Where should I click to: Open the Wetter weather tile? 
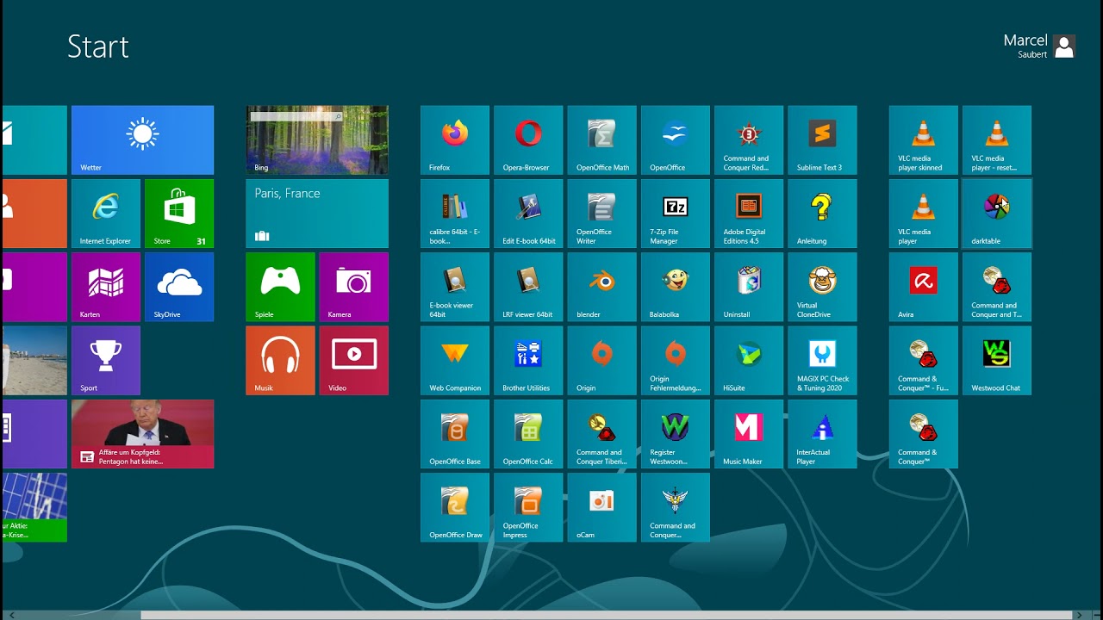point(142,140)
